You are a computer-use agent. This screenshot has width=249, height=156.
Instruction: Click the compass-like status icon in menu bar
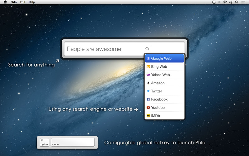tap(219, 2)
